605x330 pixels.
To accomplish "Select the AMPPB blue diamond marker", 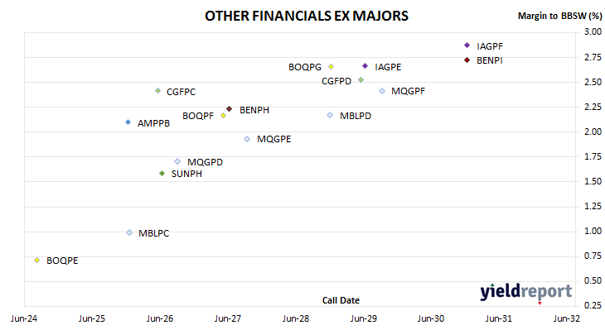I will [128, 122].
